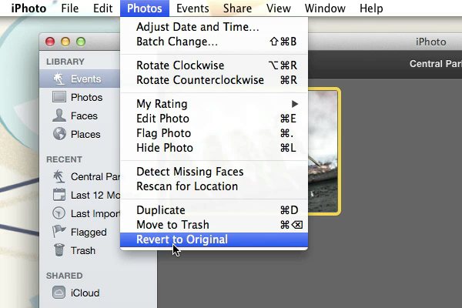Open Faces via its silhouette icon

tap(59, 116)
